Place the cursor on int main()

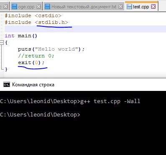(21, 36)
